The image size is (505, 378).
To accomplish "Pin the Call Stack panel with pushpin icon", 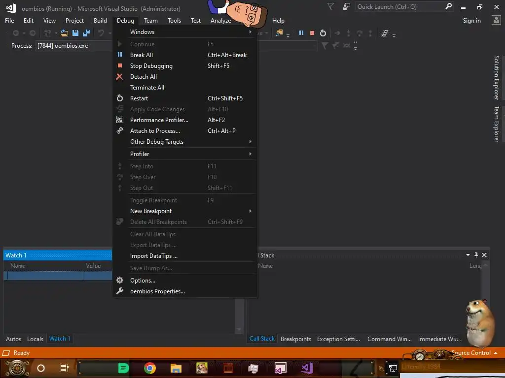I will tap(476, 255).
